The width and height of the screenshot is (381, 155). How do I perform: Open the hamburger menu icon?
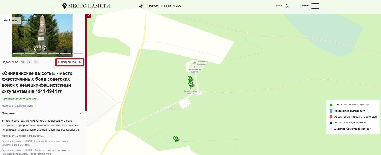tap(315, 6)
